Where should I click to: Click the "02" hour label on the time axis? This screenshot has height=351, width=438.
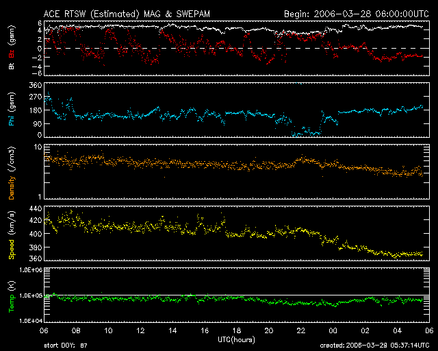pos(365,331)
